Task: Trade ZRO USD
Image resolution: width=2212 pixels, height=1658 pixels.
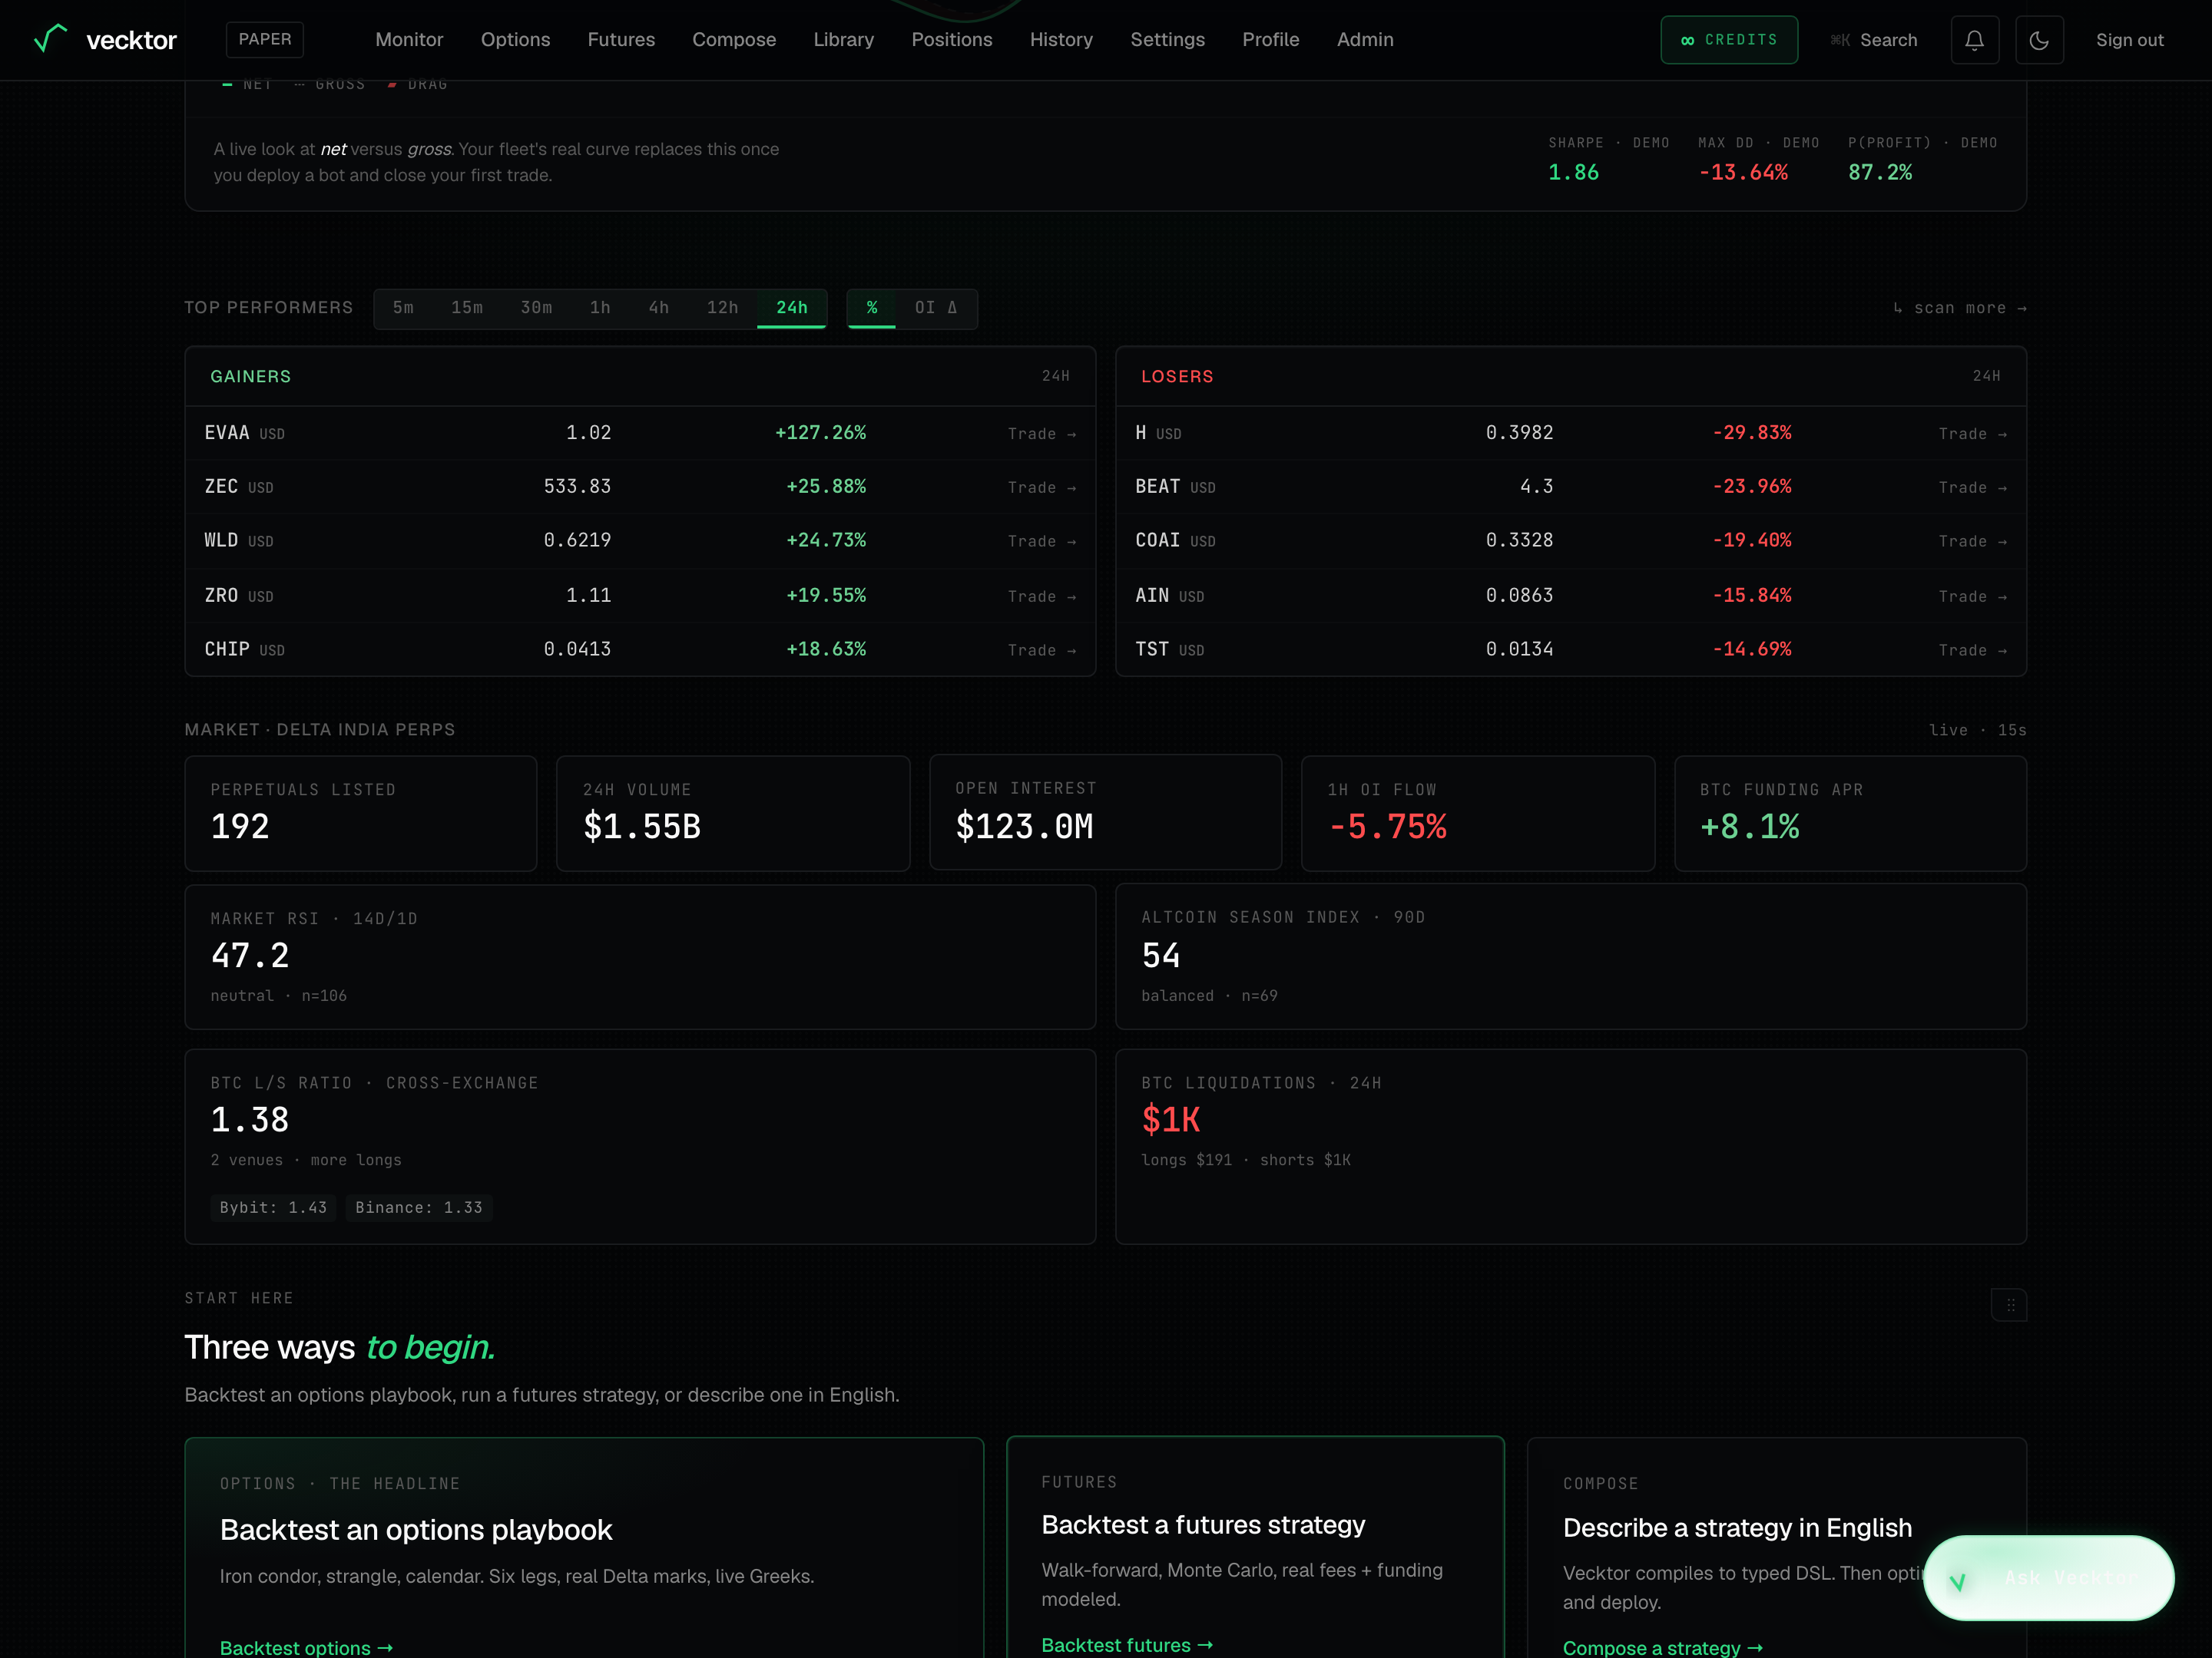Action: pyautogui.click(x=1042, y=596)
